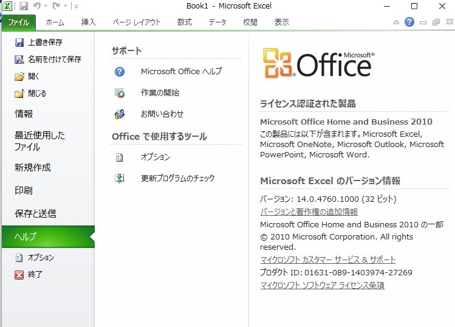Click the 作業の開始 icon
The image size is (455, 327).
click(120, 93)
